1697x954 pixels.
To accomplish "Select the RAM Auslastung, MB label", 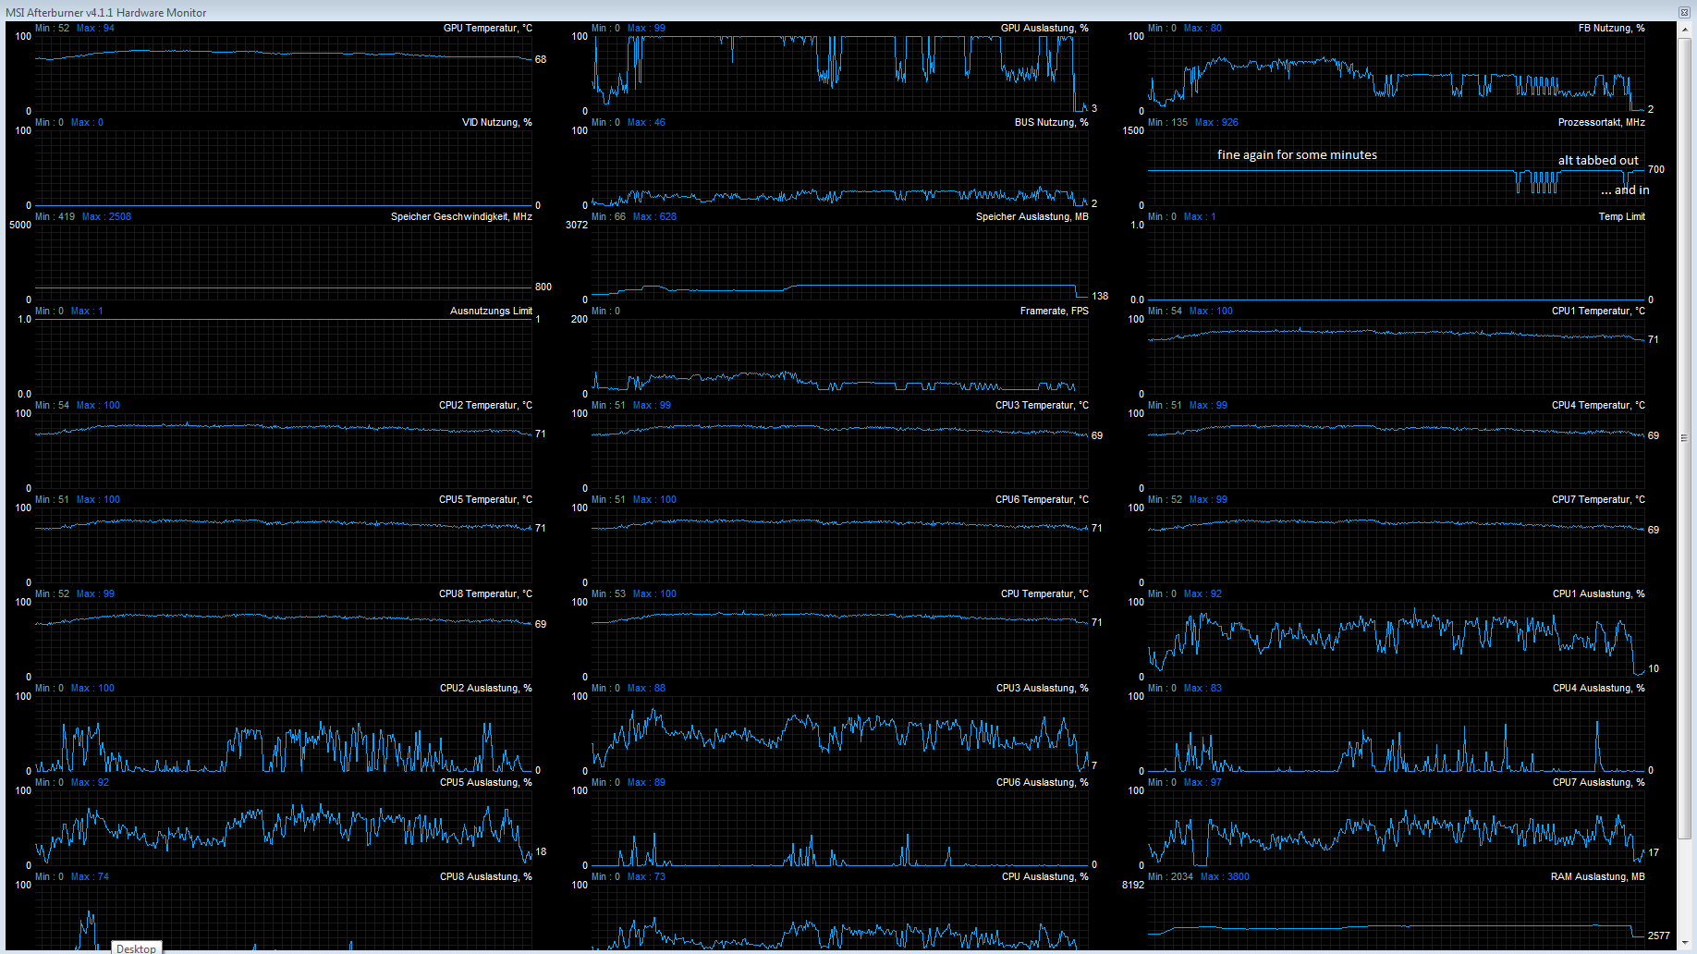I will point(1597,877).
